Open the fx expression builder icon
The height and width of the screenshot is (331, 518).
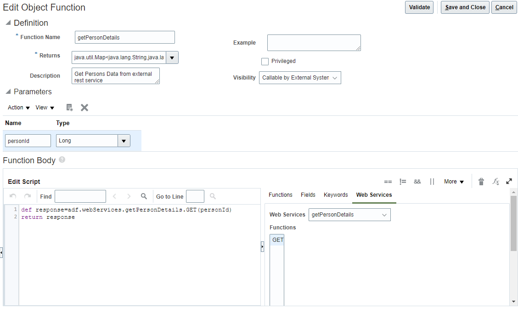coord(495,181)
